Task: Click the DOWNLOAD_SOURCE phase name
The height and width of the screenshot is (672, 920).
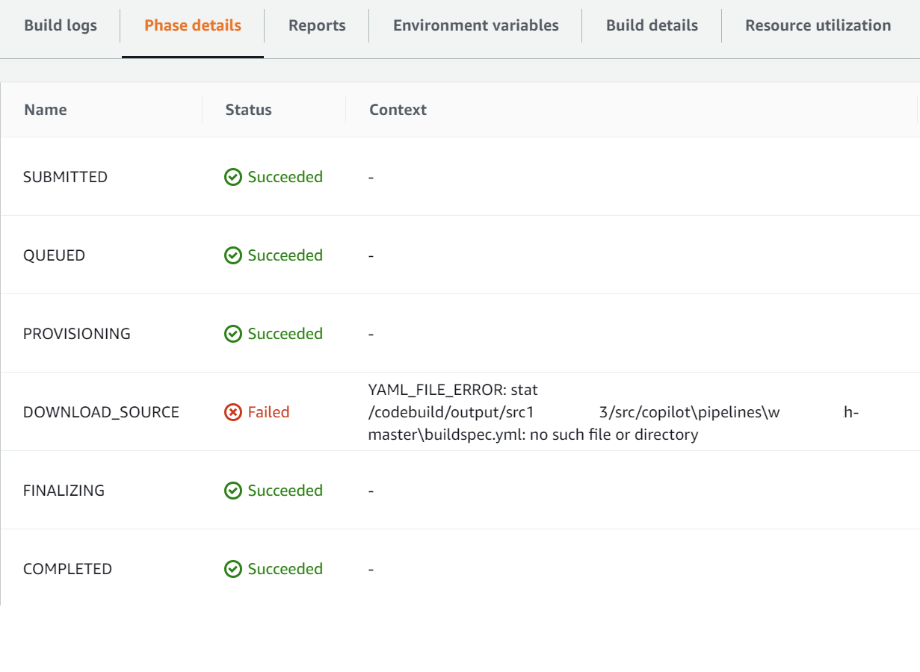Action: point(101,412)
